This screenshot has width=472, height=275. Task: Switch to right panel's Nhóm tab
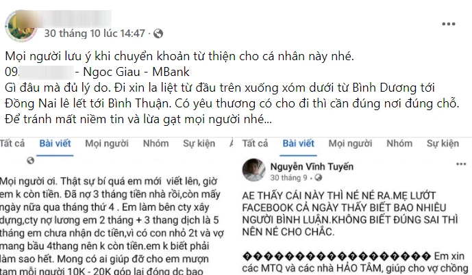click(x=399, y=144)
